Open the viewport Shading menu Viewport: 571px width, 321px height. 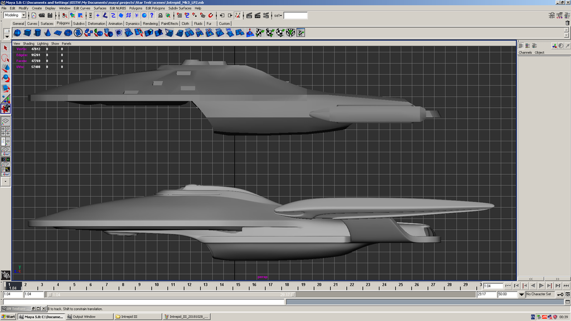tap(28, 43)
